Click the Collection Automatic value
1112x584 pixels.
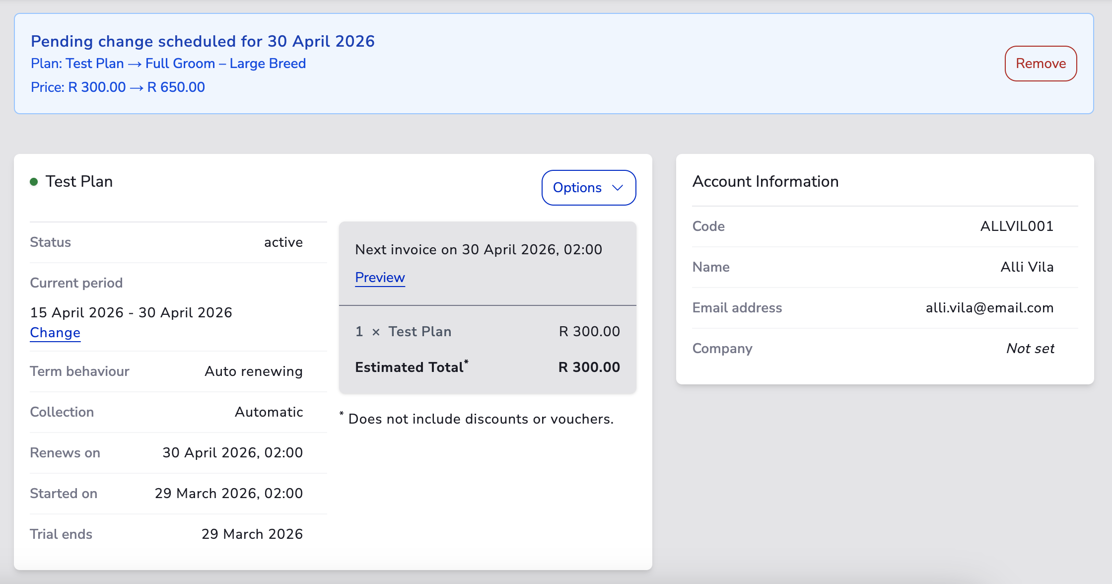tap(269, 412)
